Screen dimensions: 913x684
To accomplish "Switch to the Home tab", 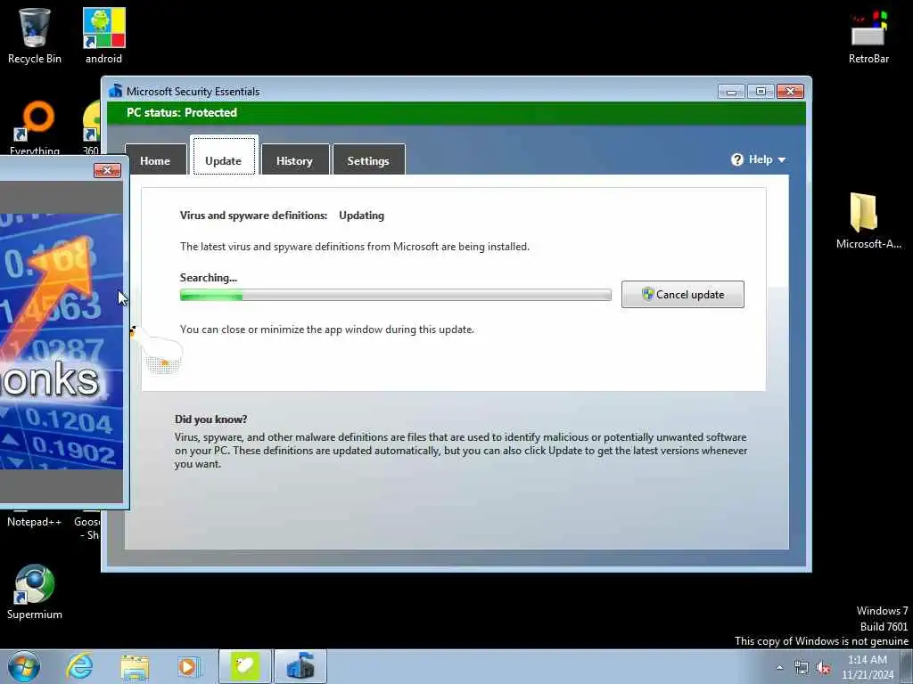I will pos(155,160).
